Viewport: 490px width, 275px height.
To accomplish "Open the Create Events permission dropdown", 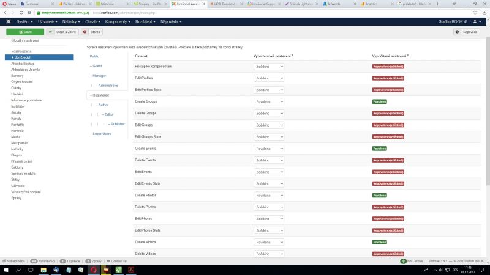I will point(269,148).
